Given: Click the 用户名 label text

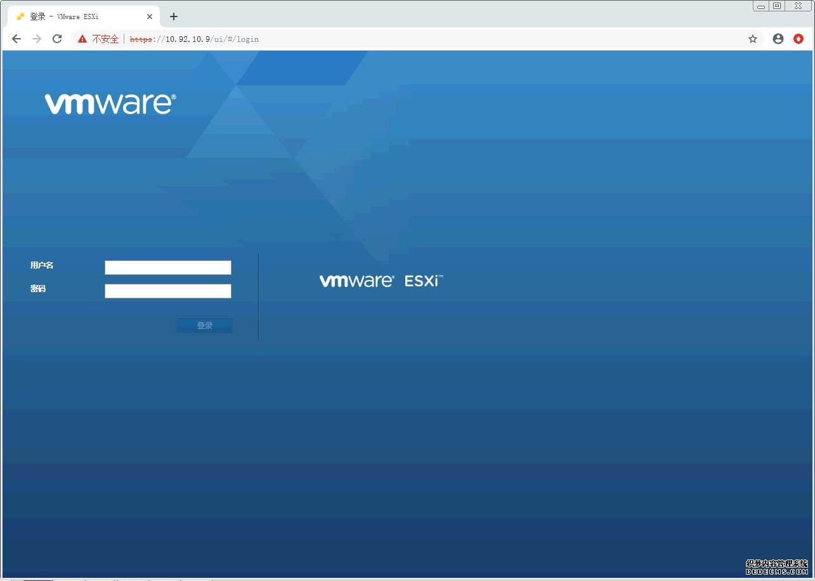Looking at the screenshot, I should point(42,265).
